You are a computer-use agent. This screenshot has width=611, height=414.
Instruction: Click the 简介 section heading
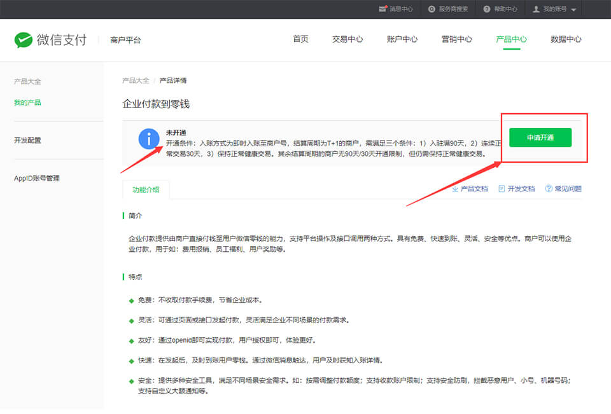pyautogui.click(x=135, y=216)
